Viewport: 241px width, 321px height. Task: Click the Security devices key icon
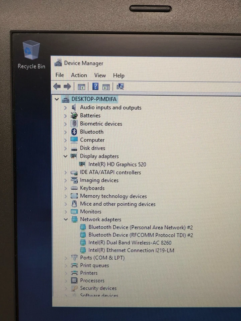[x=74, y=288]
